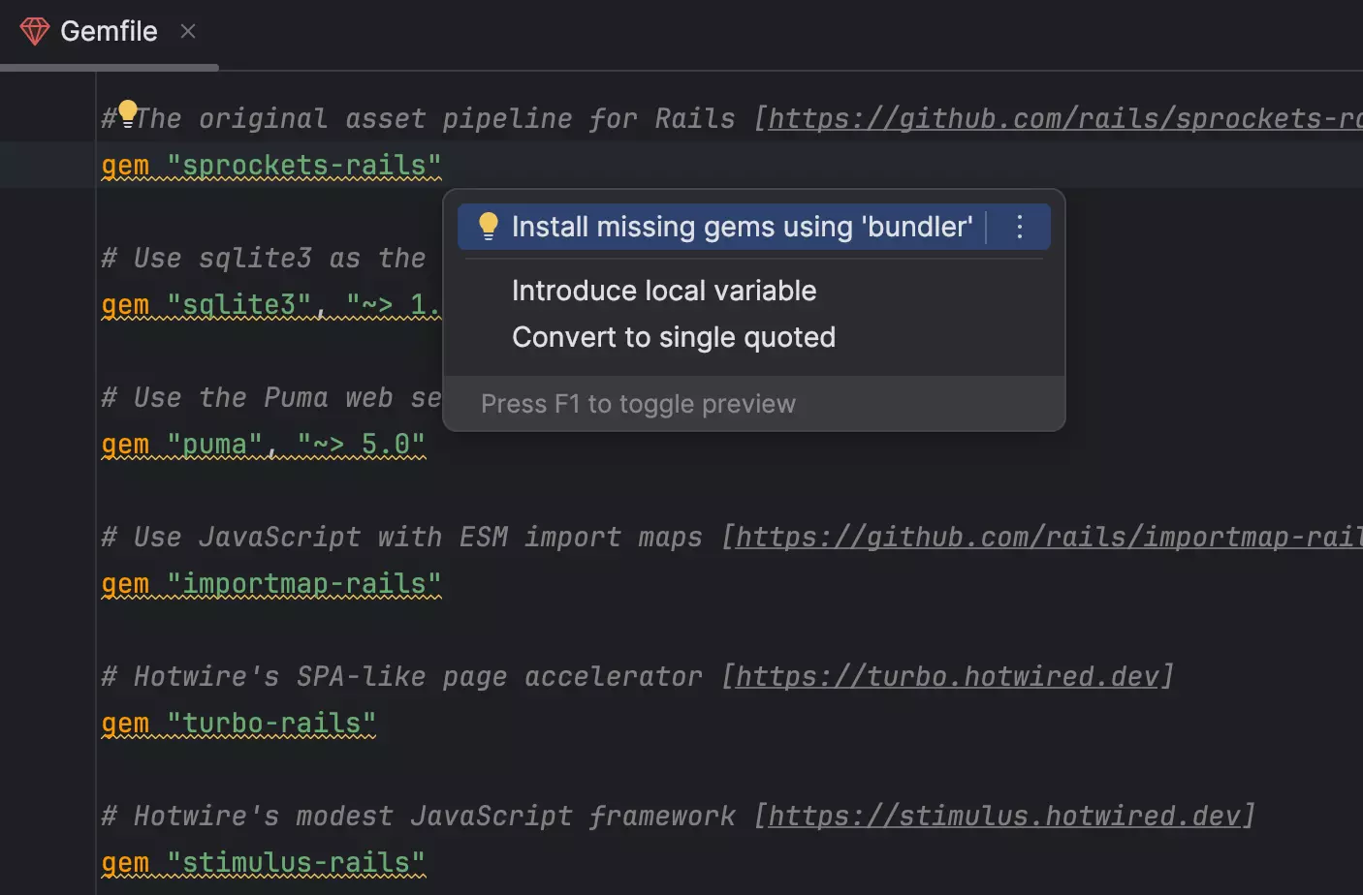Open the turbo.hotwired.dev link
The height and width of the screenshot is (895, 1363).
[945, 676]
